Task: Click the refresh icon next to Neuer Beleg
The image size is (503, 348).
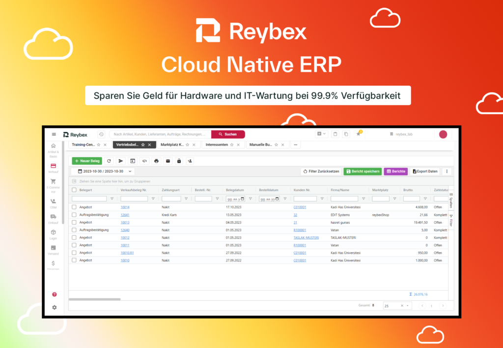Action: (x=109, y=161)
